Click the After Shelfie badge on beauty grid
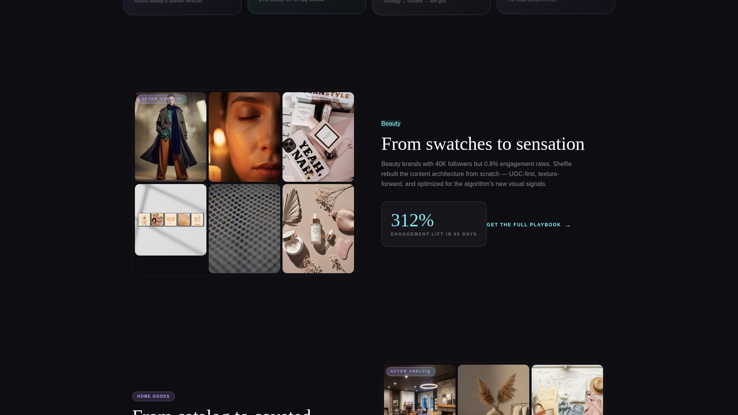The width and height of the screenshot is (738, 415). tap(161, 99)
